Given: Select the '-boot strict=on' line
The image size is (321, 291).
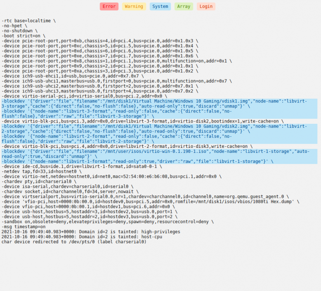Looking at the screenshot, I should coord(24,36).
